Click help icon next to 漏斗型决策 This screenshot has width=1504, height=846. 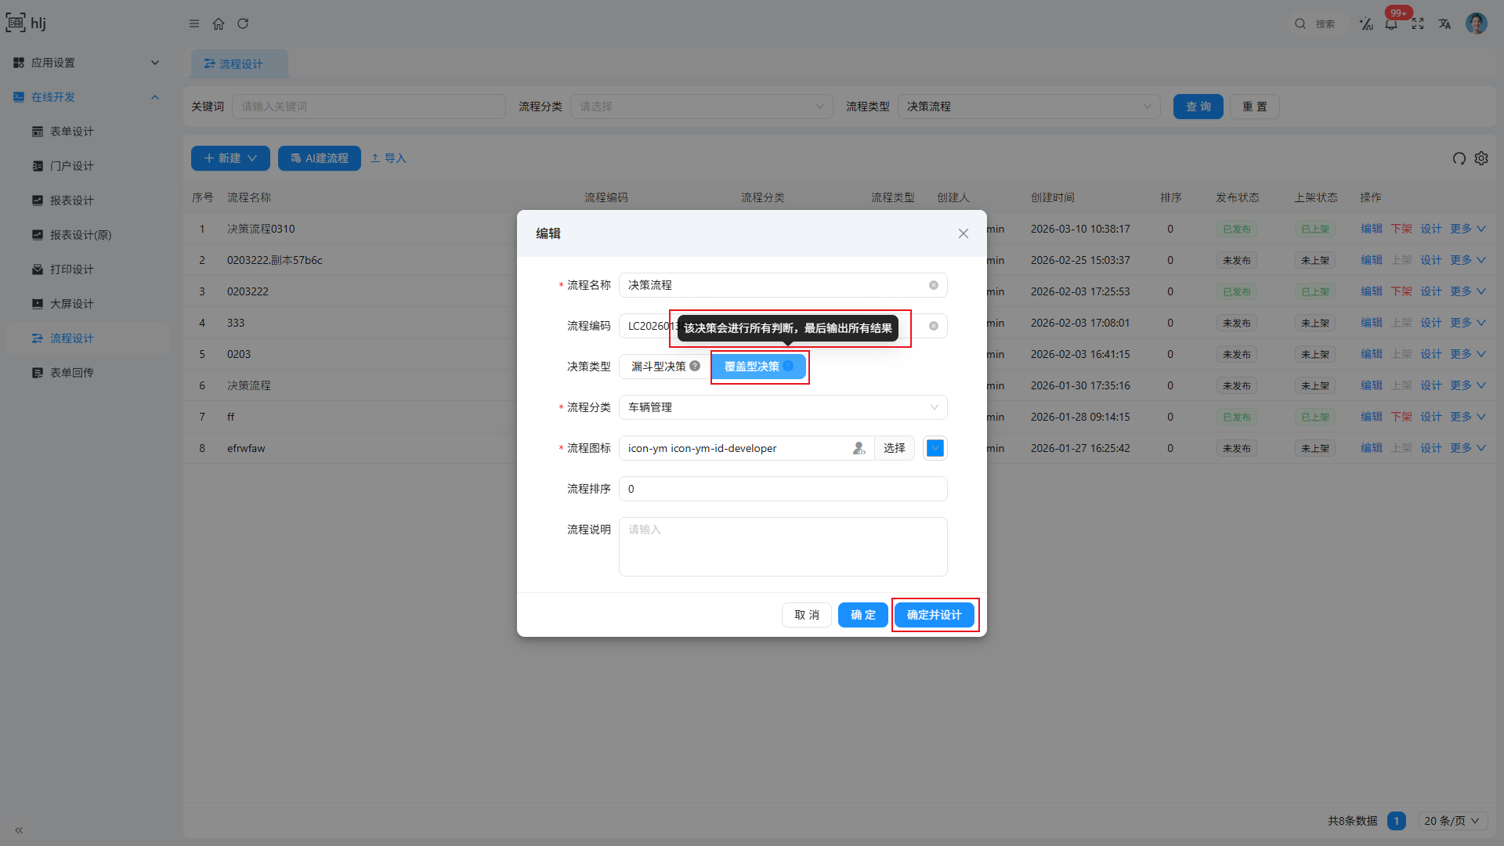[x=695, y=366]
